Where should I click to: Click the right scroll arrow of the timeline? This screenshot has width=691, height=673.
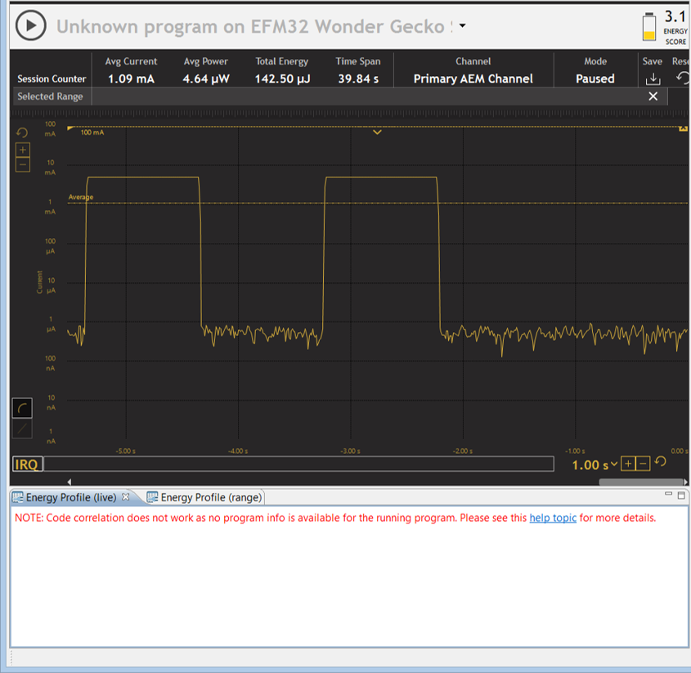[x=686, y=482]
